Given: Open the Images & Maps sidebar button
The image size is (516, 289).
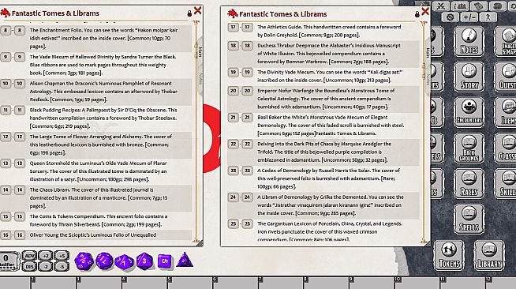Looking at the screenshot, I should click(x=506, y=42).
